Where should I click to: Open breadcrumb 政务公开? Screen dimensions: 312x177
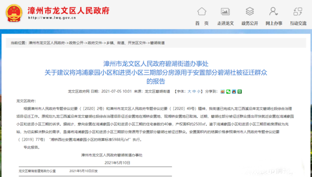pos(76,43)
